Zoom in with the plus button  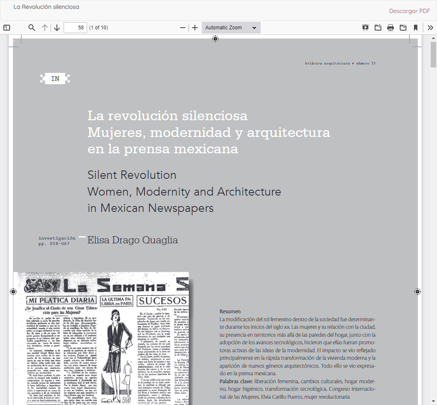[x=195, y=28]
